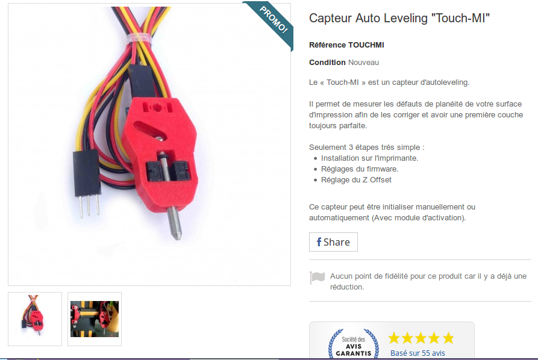The image size is (538, 360).
Task: Click the 'Réglages du firmware' bullet item
Action: [360, 169]
